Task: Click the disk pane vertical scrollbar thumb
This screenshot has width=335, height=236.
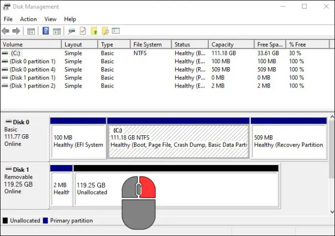Action: 332,149
